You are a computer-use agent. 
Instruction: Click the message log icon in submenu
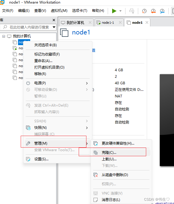[x=96, y=200]
